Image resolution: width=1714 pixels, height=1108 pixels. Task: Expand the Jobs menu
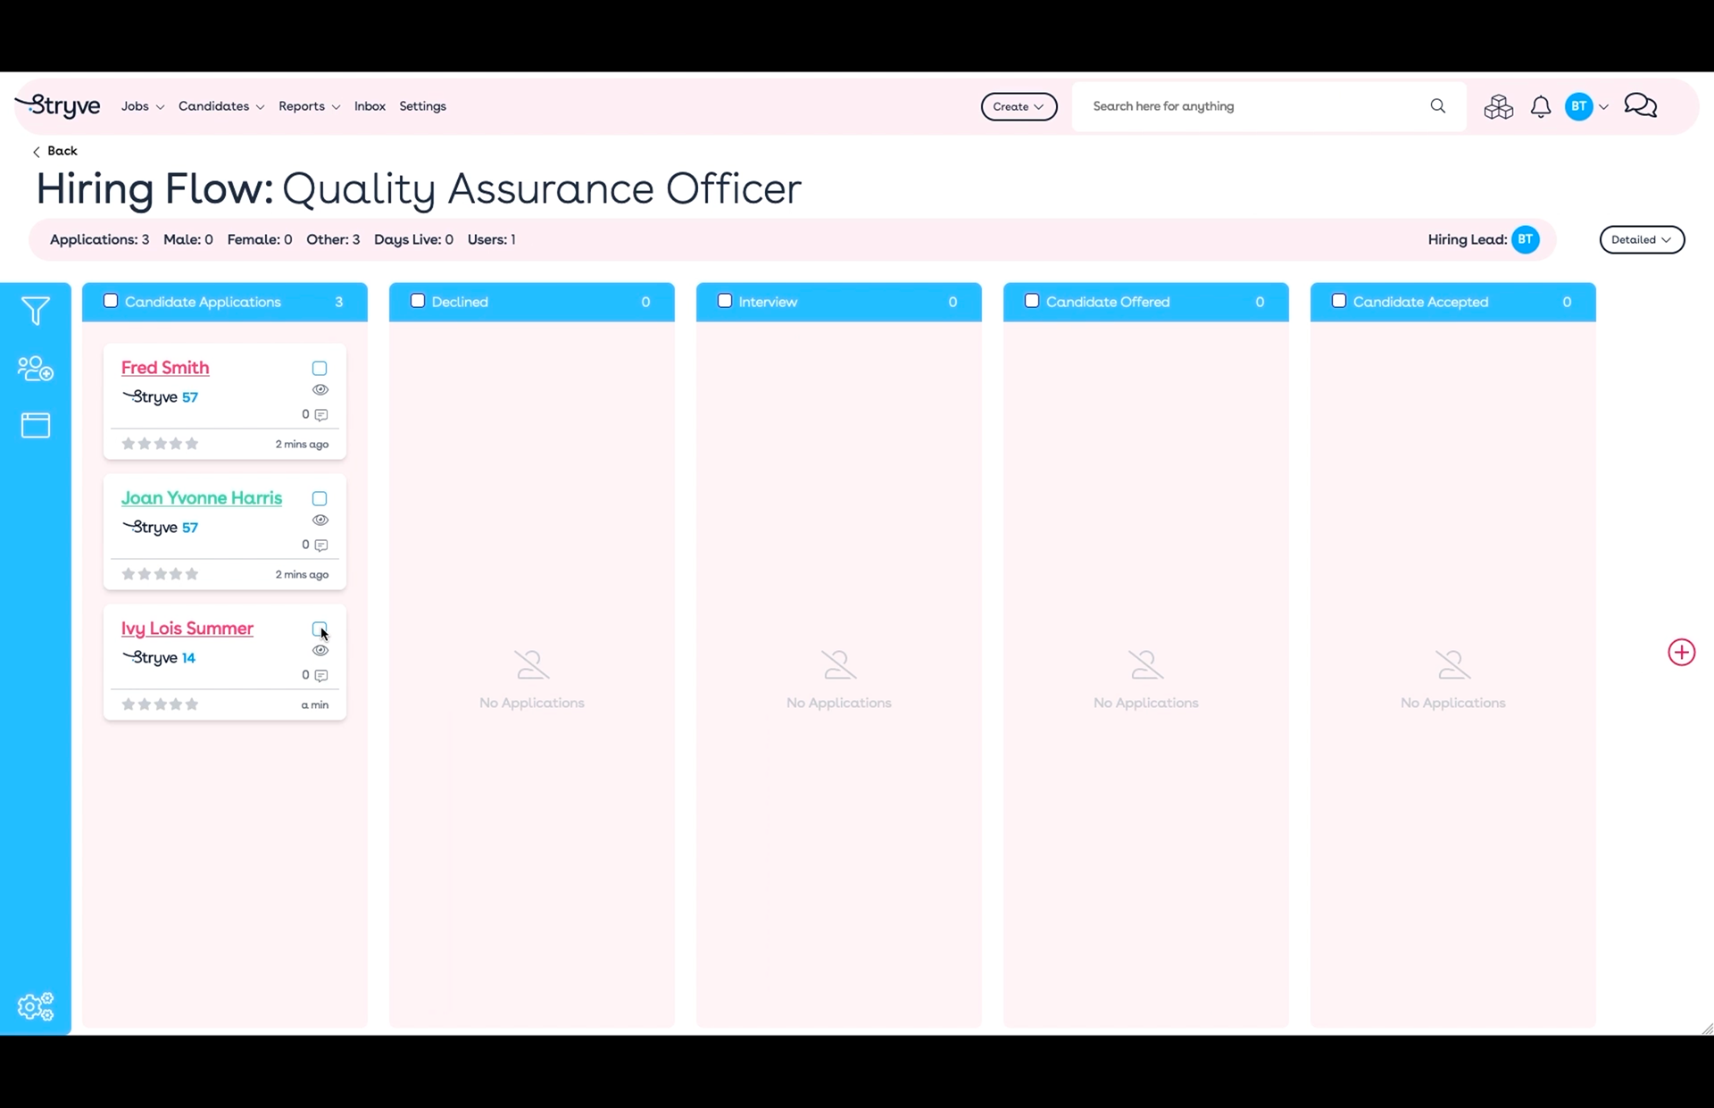(143, 106)
